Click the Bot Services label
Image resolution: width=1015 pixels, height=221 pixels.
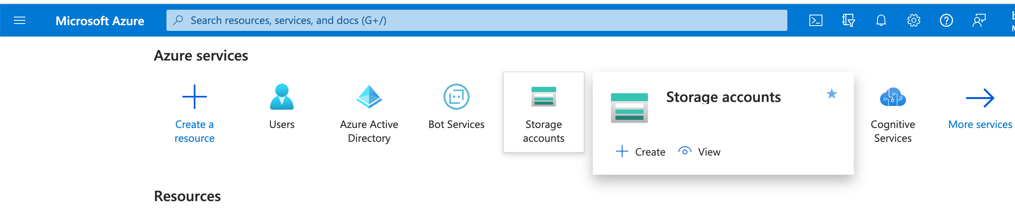tap(457, 124)
